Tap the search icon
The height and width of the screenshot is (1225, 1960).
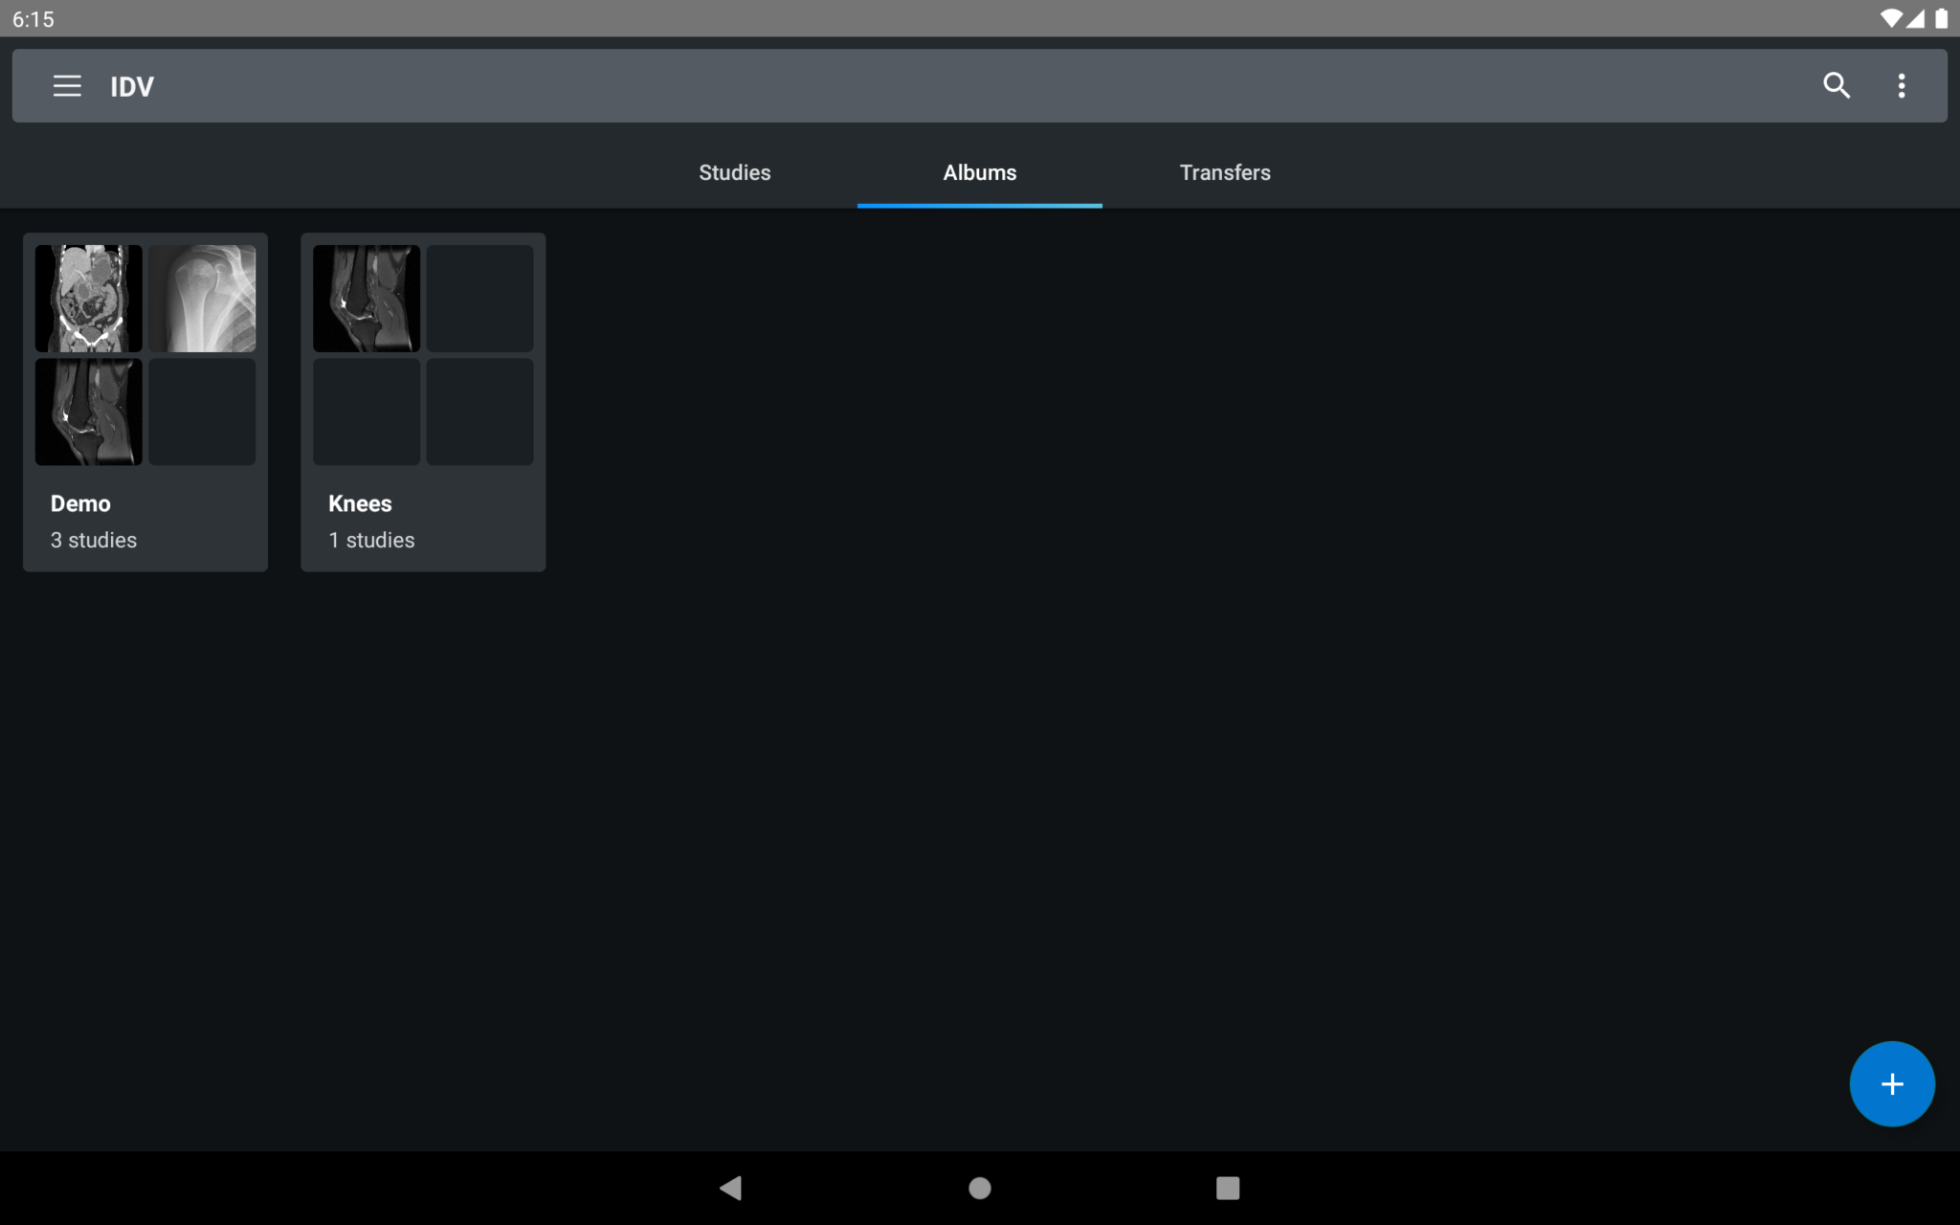click(x=1836, y=85)
